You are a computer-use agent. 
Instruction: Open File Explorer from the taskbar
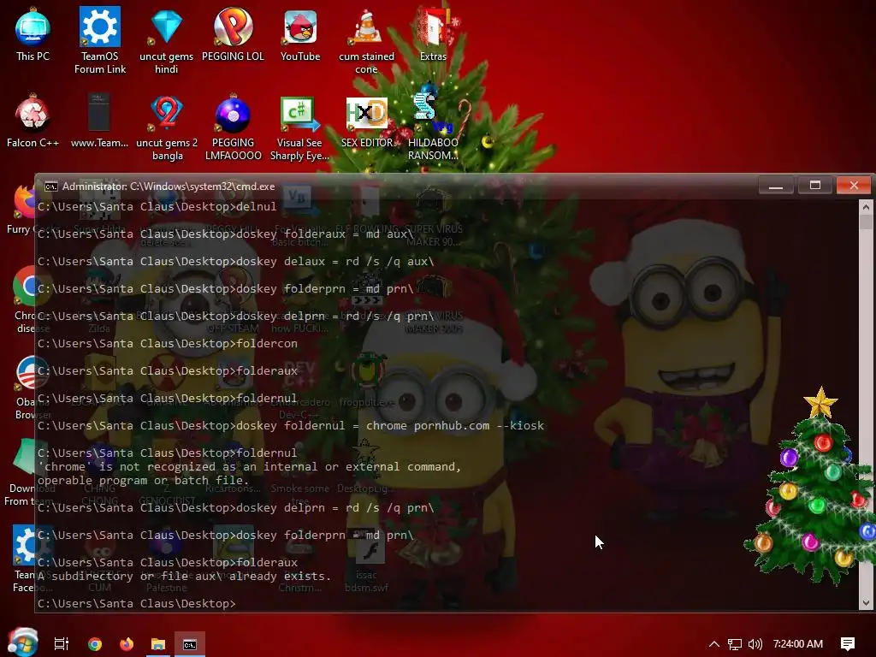(158, 644)
